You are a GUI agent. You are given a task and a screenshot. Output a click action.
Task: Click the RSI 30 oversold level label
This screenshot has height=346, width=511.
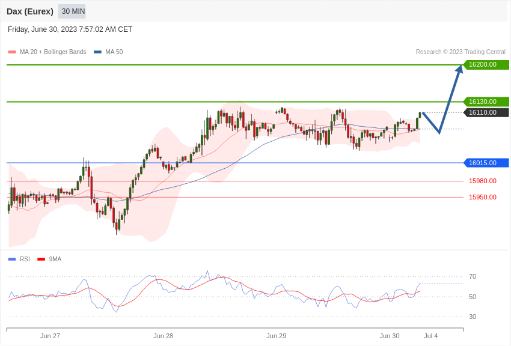[472, 317]
